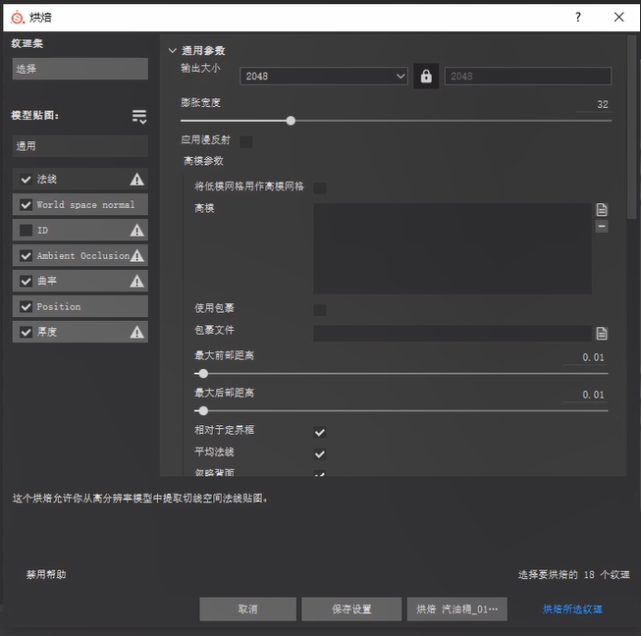Click the lock icon beside output size
641x636 pixels.
425,77
